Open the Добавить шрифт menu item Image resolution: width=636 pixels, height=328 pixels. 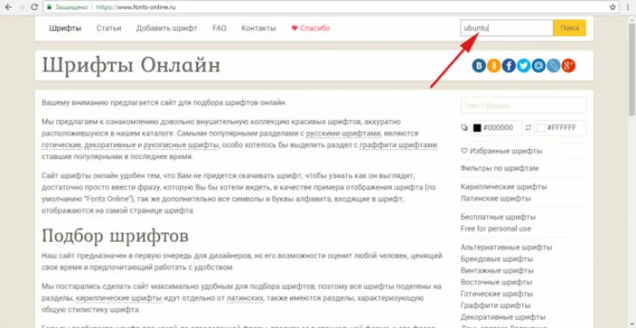point(166,28)
